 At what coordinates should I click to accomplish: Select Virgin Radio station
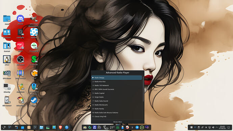116,97
